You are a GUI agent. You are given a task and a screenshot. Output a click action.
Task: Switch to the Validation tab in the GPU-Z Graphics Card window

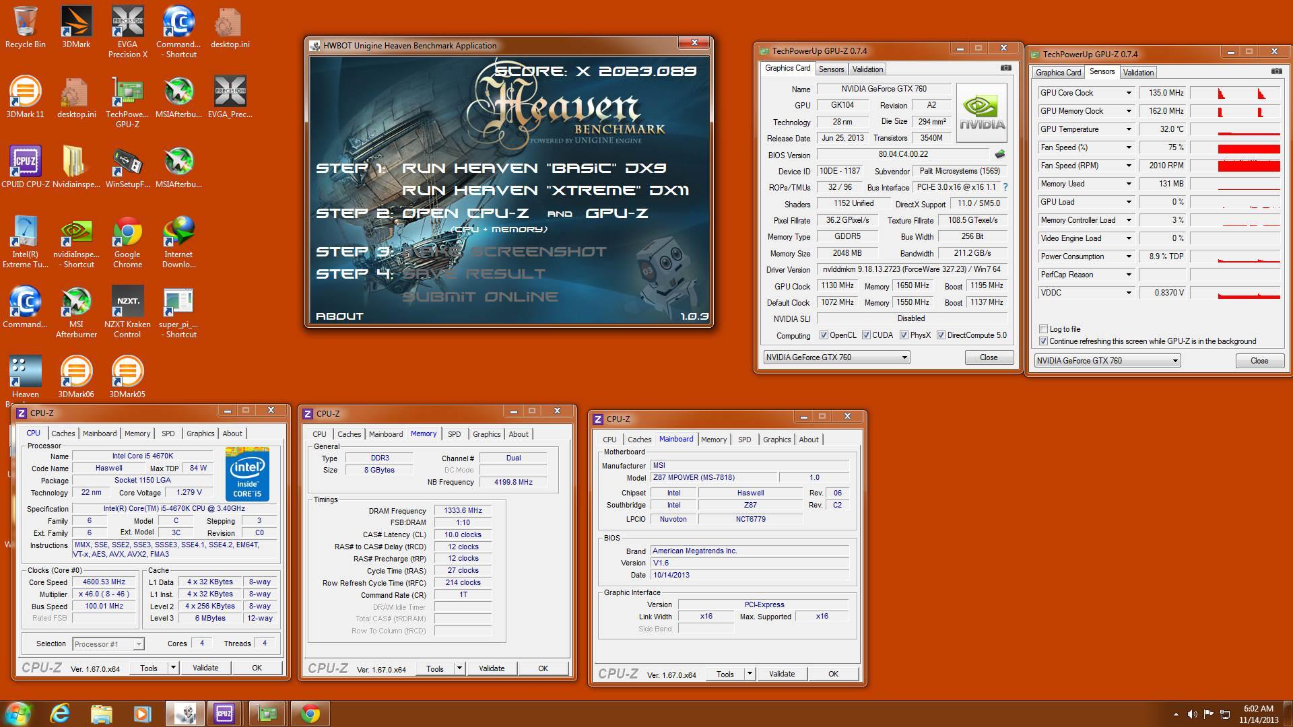coord(867,69)
